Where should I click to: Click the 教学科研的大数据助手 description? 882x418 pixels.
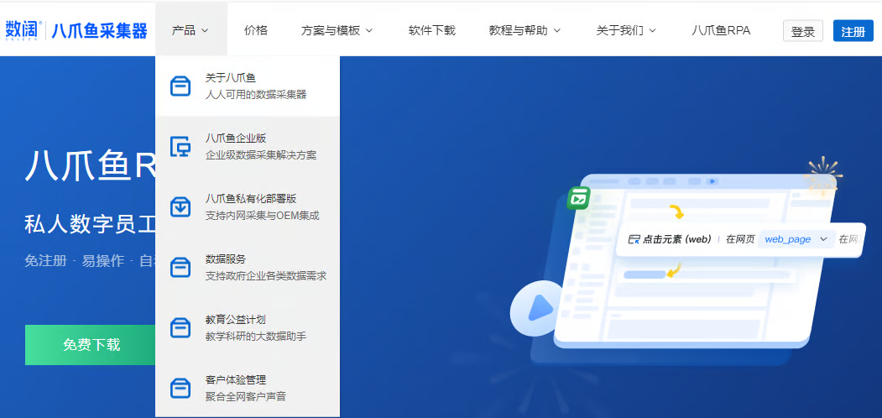pos(256,336)
